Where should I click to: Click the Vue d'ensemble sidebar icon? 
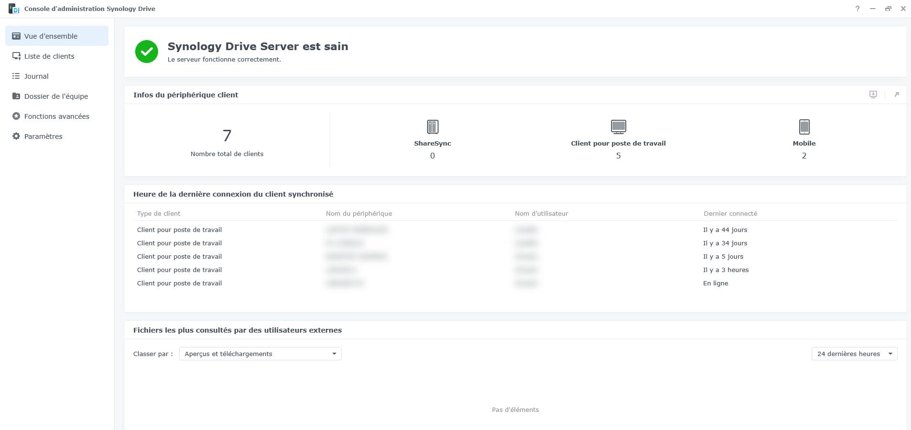pyautogui.click(x=16, y=36)
